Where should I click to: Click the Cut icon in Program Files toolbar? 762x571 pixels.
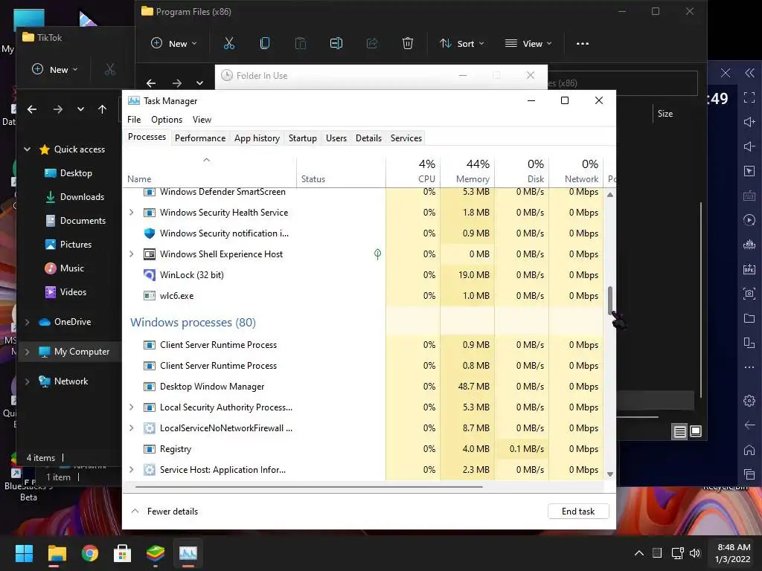click(229, 44)
